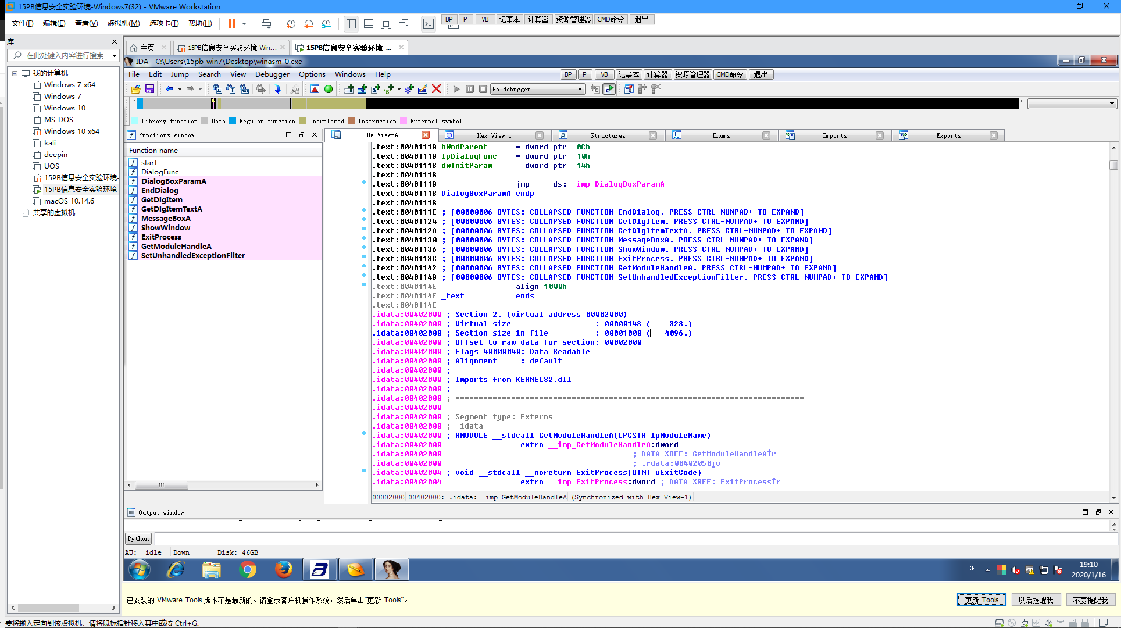
Task: Click 以后提醒我 button
Action: [1036, 600]
